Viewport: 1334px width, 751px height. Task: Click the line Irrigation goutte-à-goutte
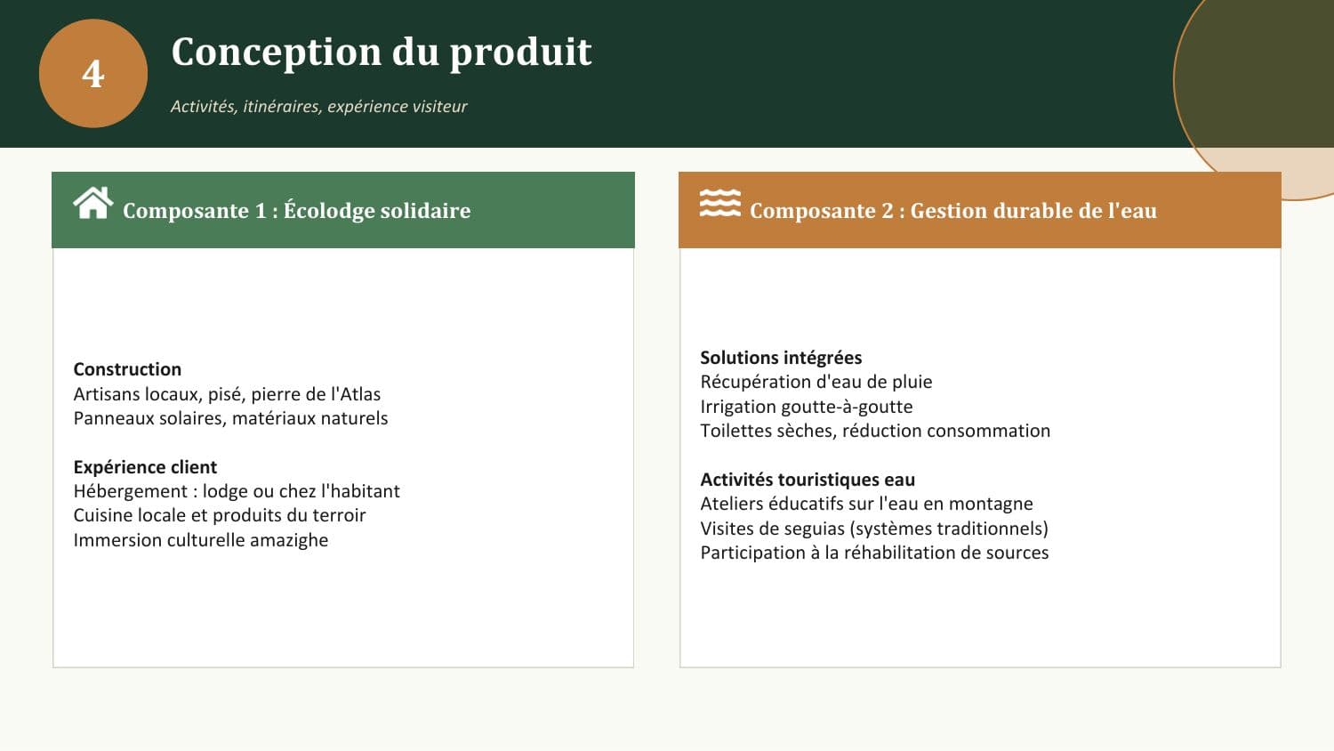click(x=807, y=407)
